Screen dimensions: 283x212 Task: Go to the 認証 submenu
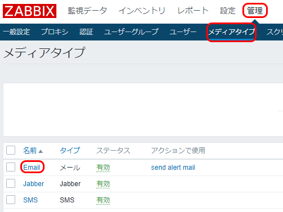pyautogui.click(x=86, y=32)
